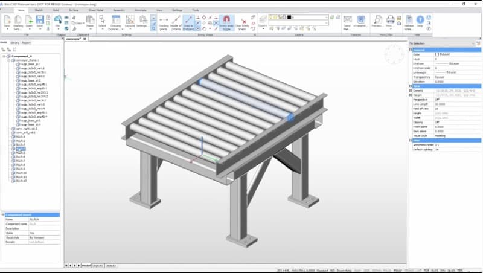
Task: Click the black layer color swatch
Action: coord(289,18)
